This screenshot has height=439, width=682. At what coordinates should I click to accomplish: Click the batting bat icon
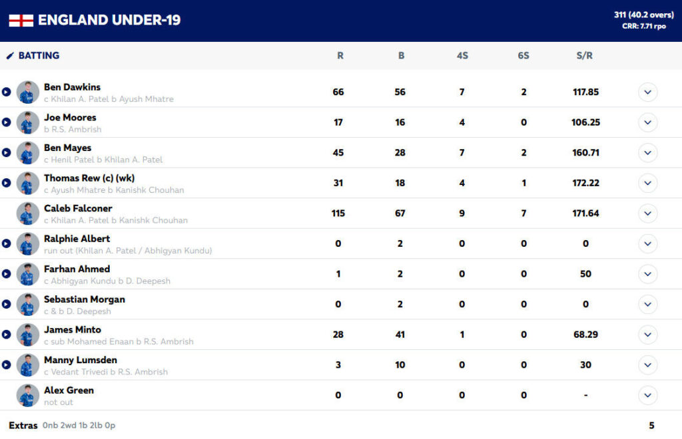(10, 56)
